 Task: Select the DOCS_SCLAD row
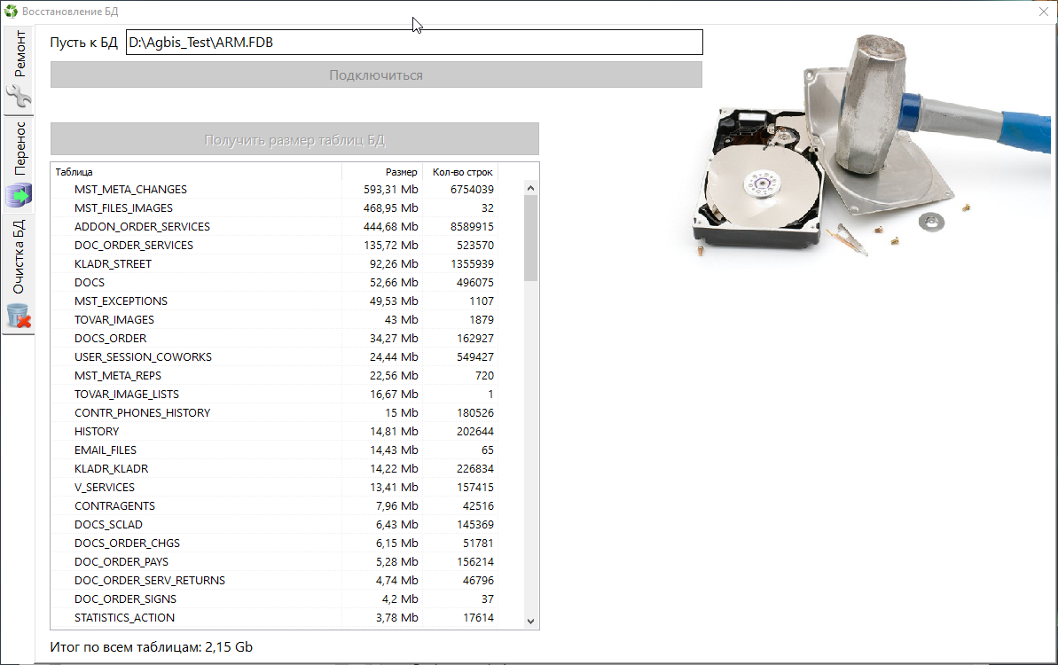tap(274, 525)
